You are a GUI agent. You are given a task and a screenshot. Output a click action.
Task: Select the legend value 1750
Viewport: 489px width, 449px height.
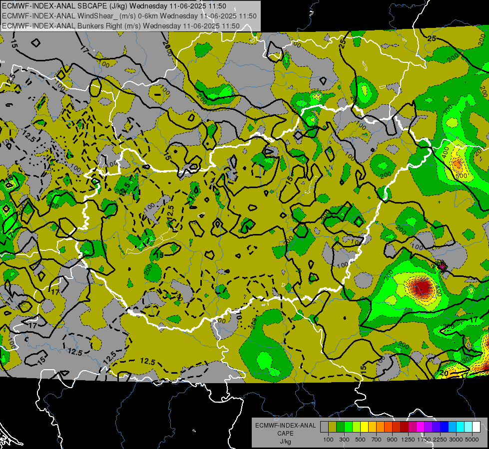tap(424, 440)
